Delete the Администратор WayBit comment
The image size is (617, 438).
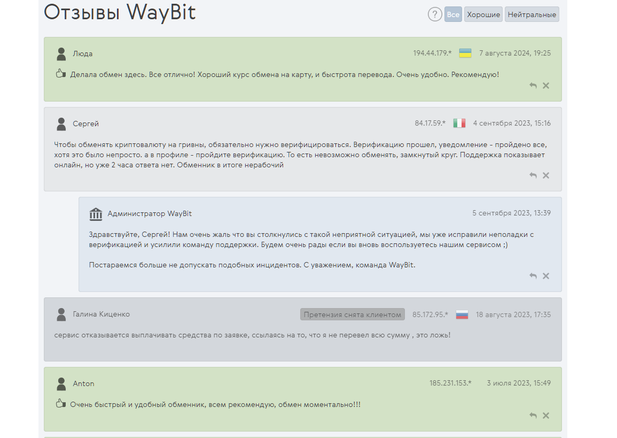[546, 276]
